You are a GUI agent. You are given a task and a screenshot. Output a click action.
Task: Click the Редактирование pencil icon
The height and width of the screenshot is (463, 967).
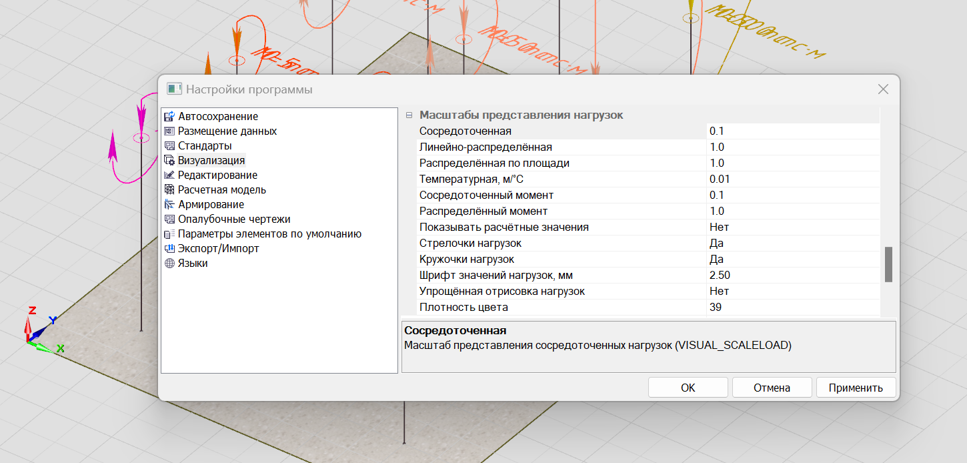(169, 175)
